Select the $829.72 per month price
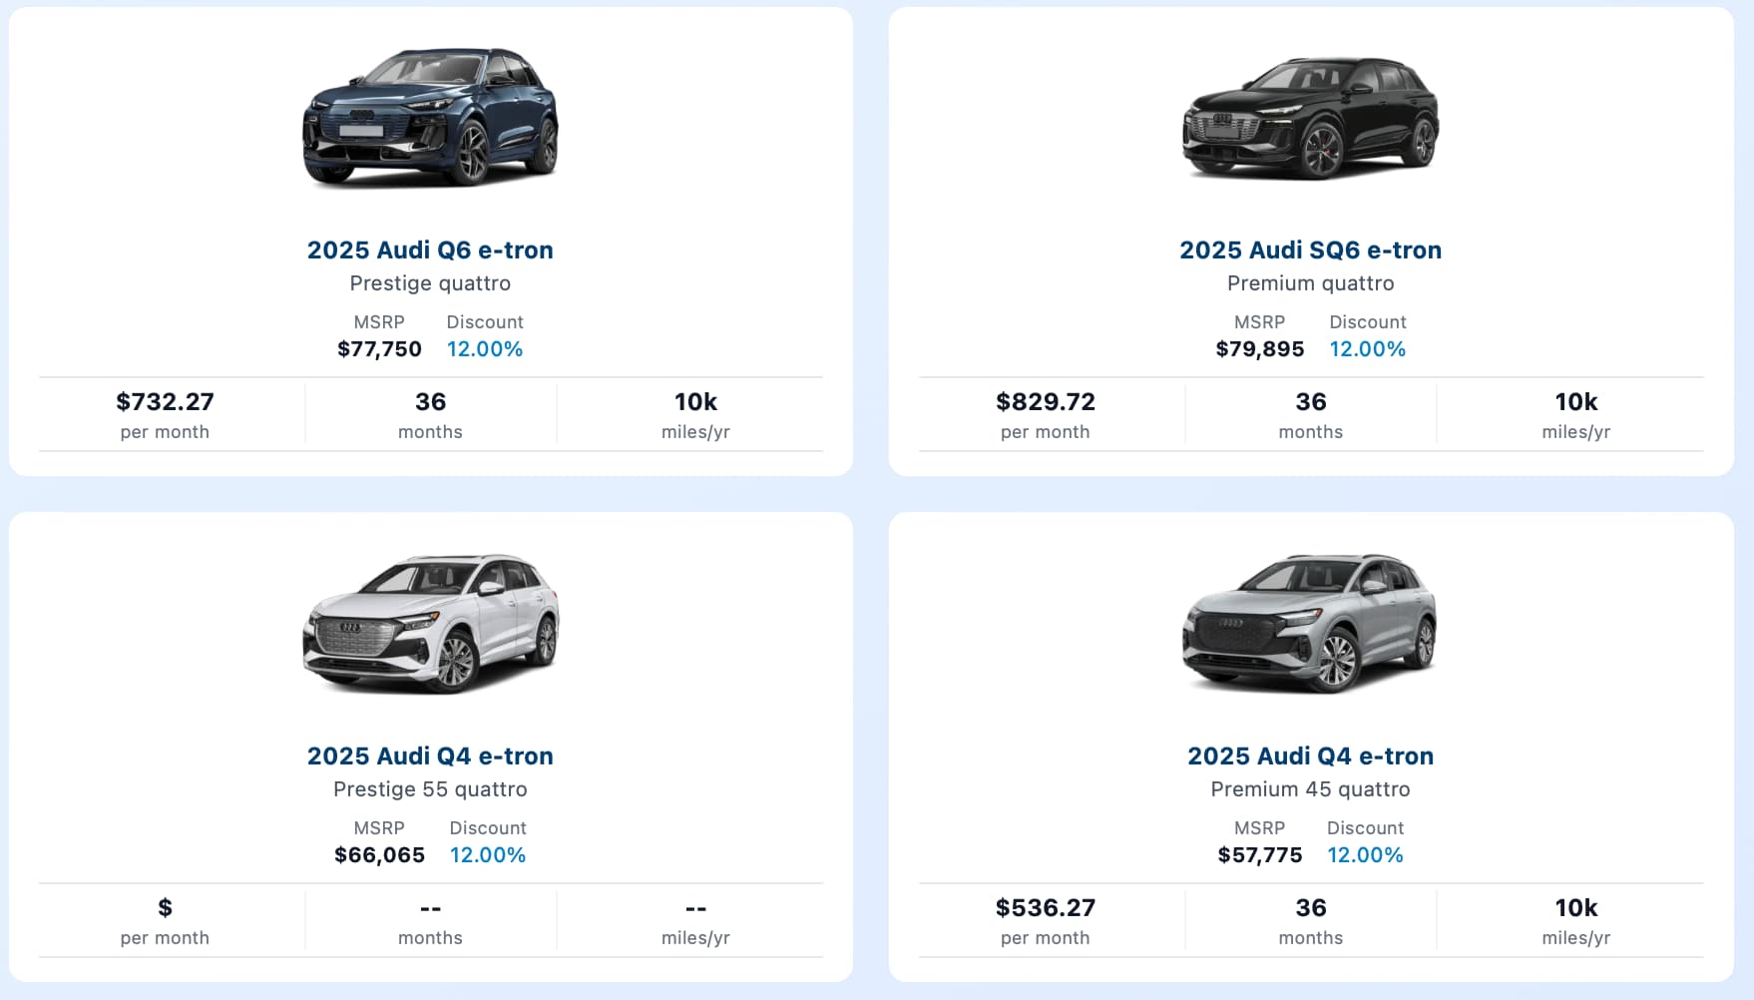 coord(1045,402)
